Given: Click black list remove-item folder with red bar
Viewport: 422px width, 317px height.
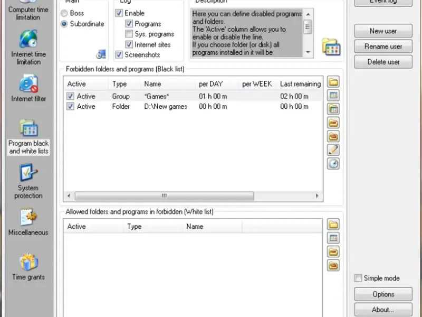Looking at the screenshot, I should click(333, 123).
